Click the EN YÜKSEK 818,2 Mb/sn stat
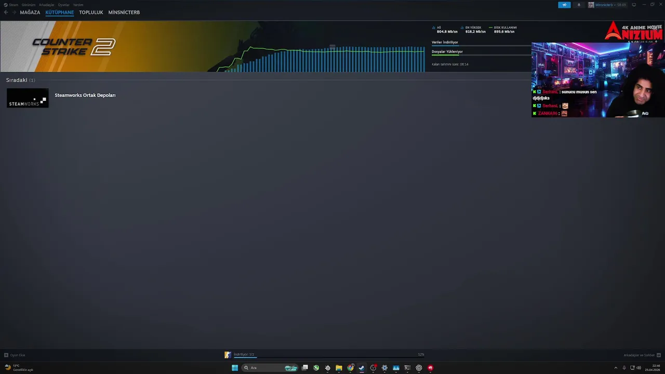 coord(473,30)
